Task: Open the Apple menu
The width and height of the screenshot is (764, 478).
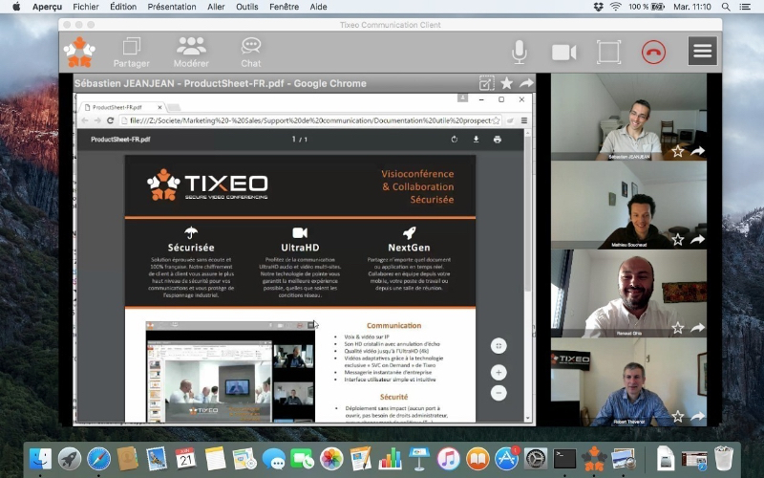Action: coord(16,7)
